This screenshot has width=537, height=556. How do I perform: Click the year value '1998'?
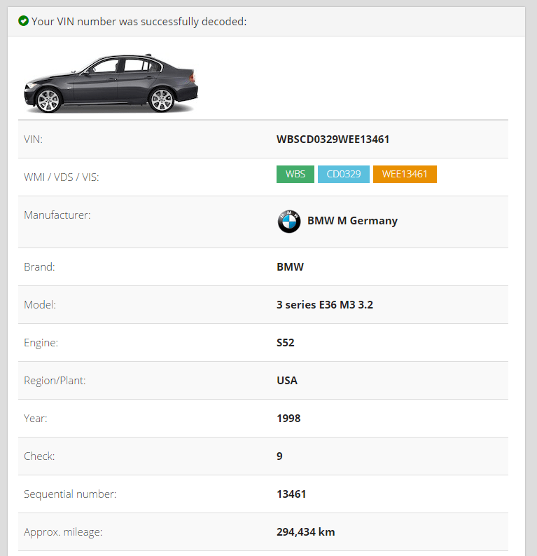pos(288,419)
